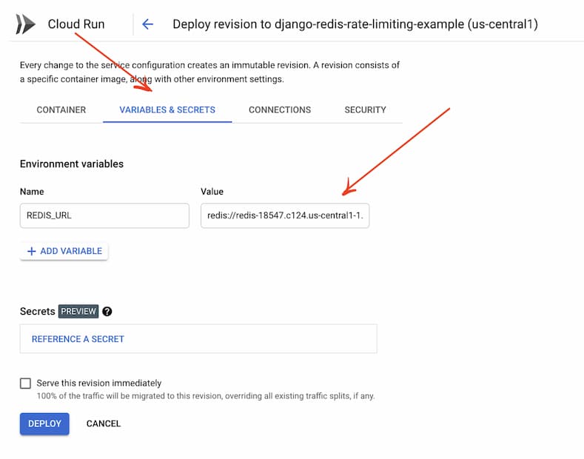Click the Cloud Run logo icon
Image resolution: width=584 pixels, height=459 pixels.
click(25, 24)
